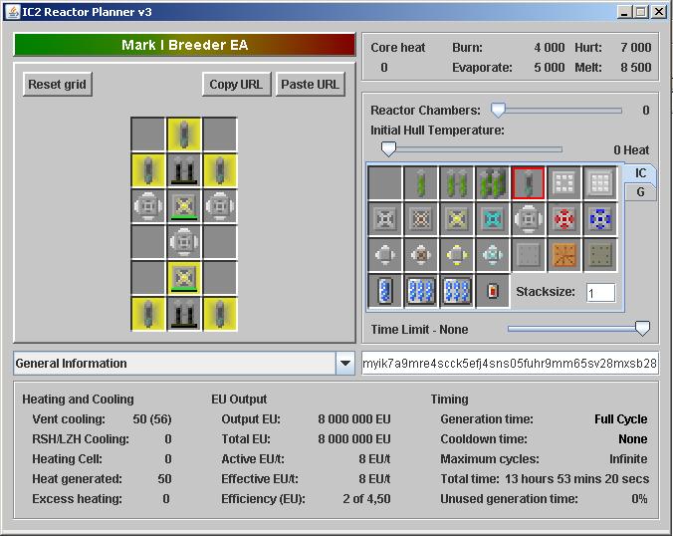Click the Initial Hull Temperature slider handle
The width and height of the screenshot is (673, 536).
coord(388,149)
